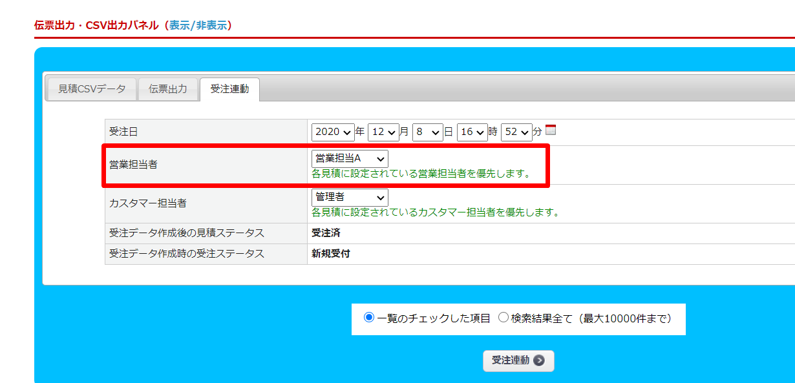Select 一覧のチェックした項目 radio button
Viewport: 795px width, 383px height.
pos(369,318)
